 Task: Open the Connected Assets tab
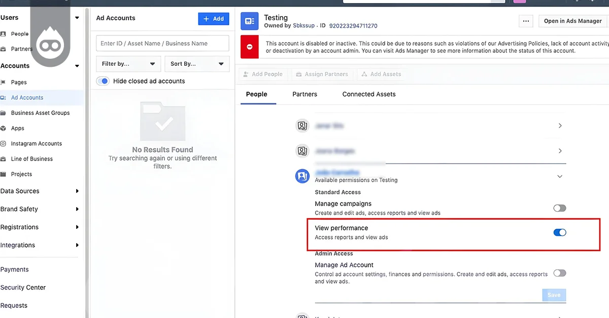[x=369, y=94]
